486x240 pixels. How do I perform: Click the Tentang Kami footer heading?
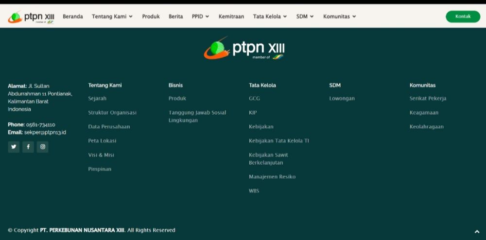pos(105,85)
